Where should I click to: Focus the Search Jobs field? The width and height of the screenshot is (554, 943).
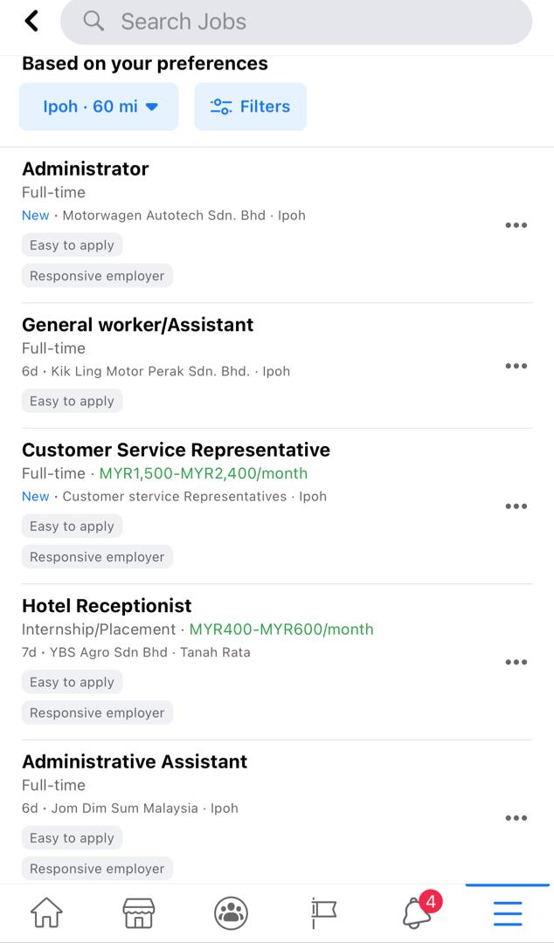click(x=296, y=22)
